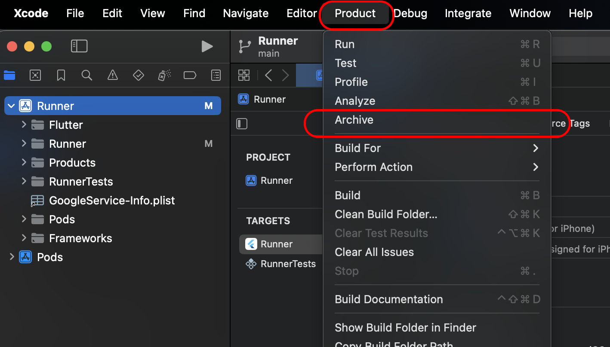Open the Source Control navigator icon

[35, 76]
